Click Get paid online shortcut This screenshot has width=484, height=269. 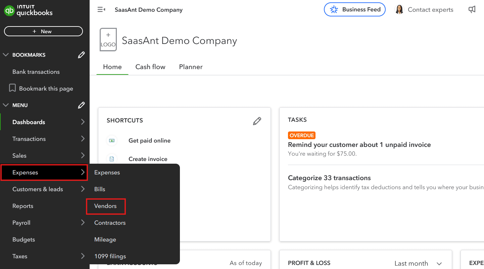pos(149,141)
